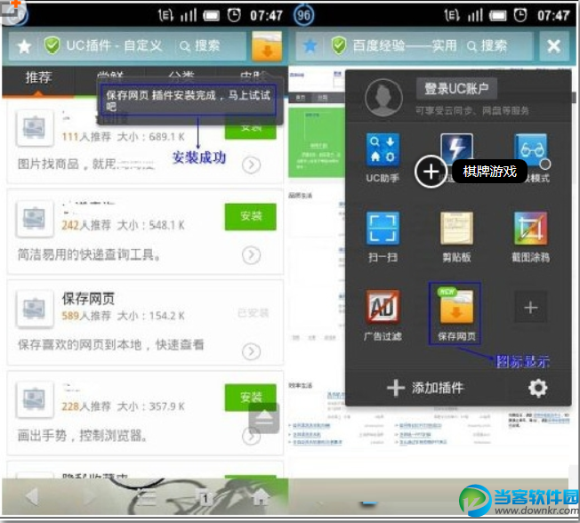The height and width of the screenshot is (523, 580).
Task: Open the home icon in bottom toolbar
Action: 261,497
